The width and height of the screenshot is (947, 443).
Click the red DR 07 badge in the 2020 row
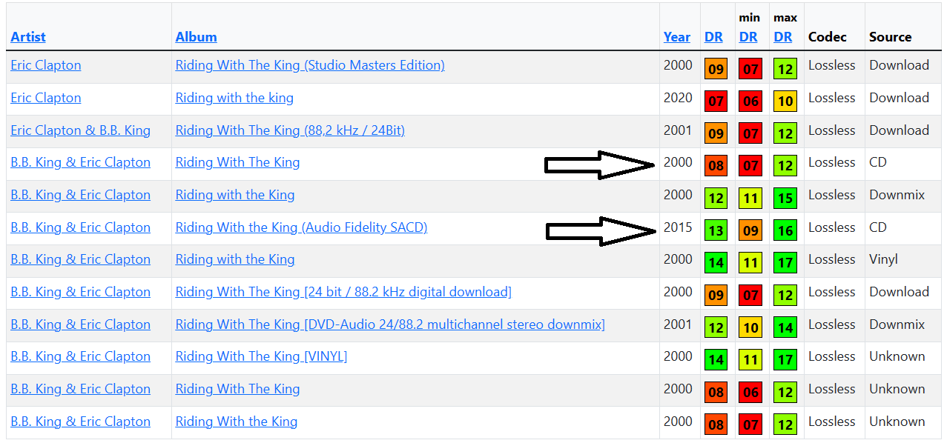pyautogui.click(x=716, y=101)
